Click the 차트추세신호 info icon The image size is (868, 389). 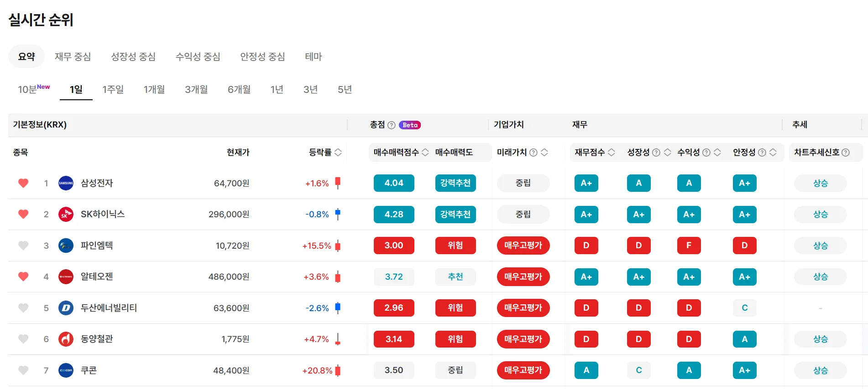(x=846, y=153)
